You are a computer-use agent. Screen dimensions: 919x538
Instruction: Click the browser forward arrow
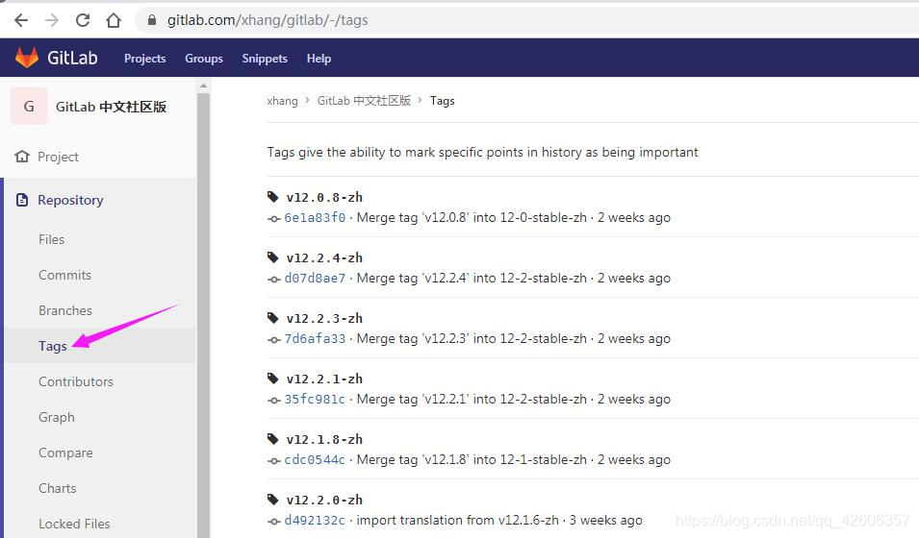click(x=52, y=20)
